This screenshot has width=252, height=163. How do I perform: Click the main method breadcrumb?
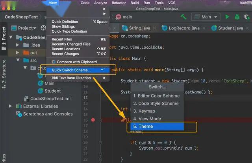tap(124, 17)
